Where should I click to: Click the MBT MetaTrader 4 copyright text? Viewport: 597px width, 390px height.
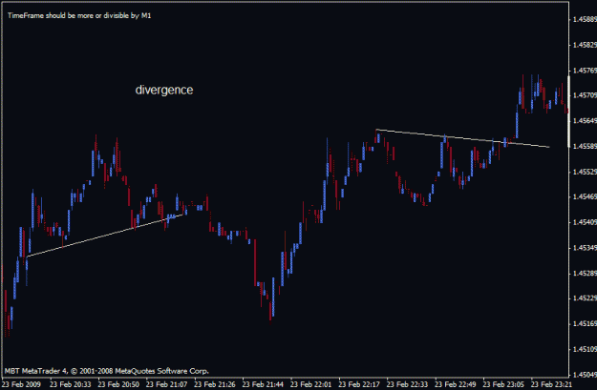coord(107,371)
